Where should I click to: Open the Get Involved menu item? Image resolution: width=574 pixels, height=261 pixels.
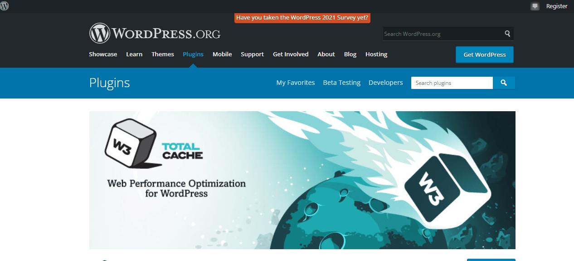coord(291,54)
